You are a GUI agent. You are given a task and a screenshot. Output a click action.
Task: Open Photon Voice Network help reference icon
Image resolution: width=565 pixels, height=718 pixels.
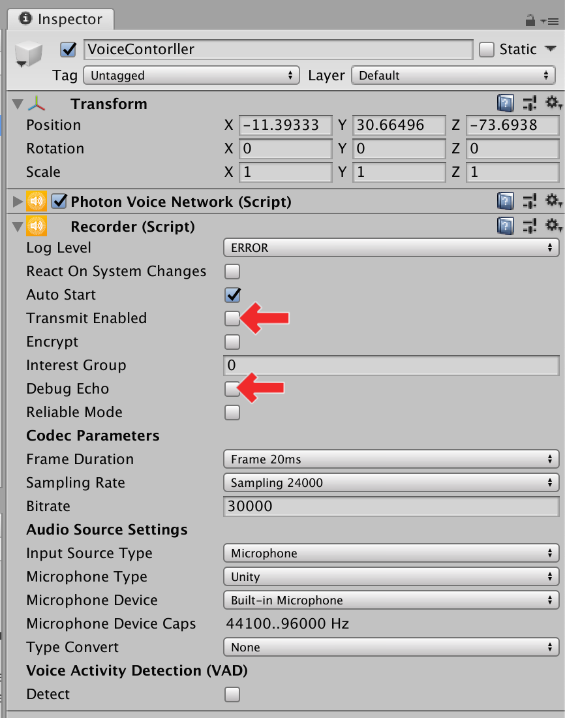tap(506, 202)
